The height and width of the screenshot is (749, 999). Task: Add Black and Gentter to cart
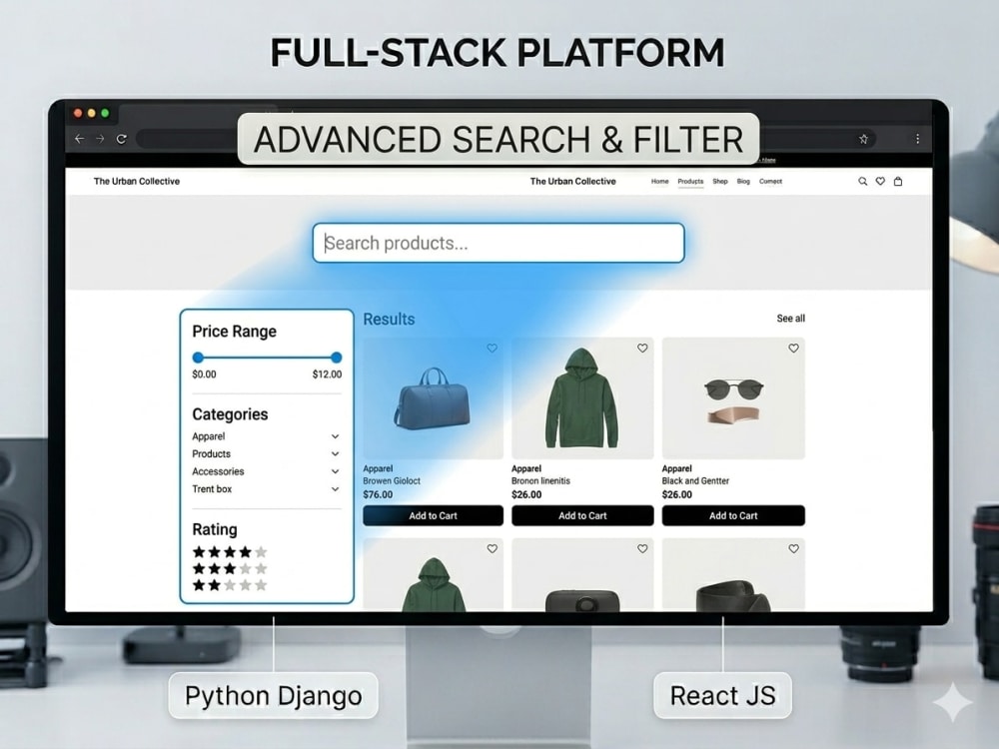[x=733, y=516]
